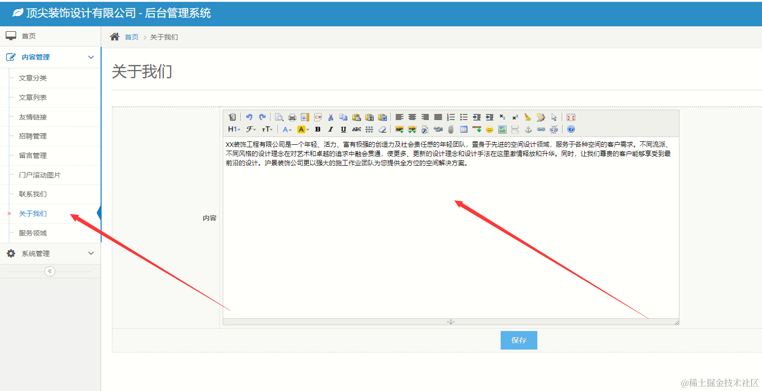Insert a hyperlink

pyautogui.click(x=541, y=129)
